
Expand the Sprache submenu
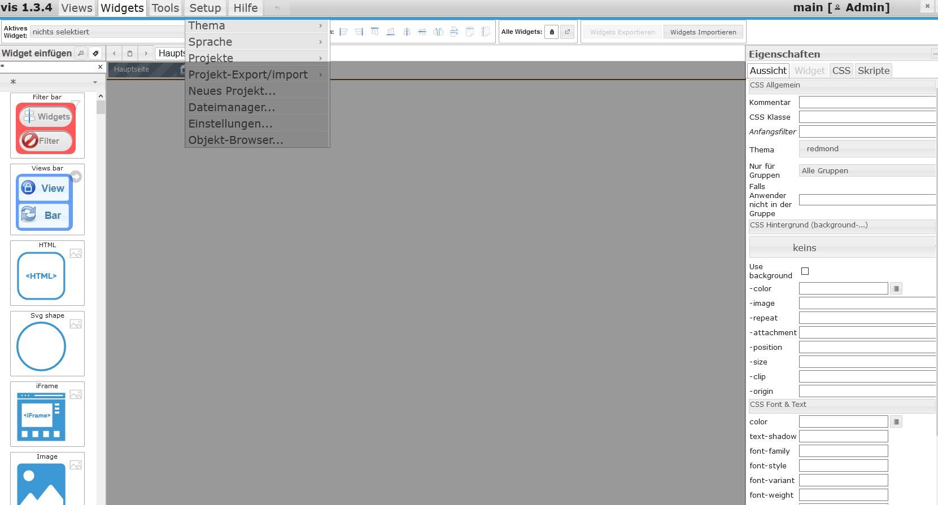256,42
